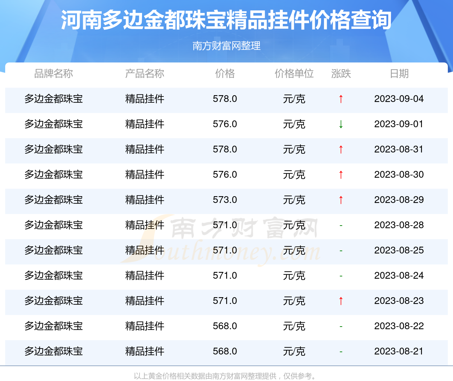This screenshot has height=381, width=453.
Task: Click brand 多边金都珠宝 in the 2023-08-29 row
Action: pos(54,200)
